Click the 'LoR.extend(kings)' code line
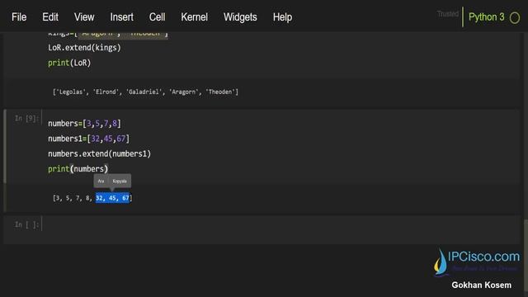 84,48
